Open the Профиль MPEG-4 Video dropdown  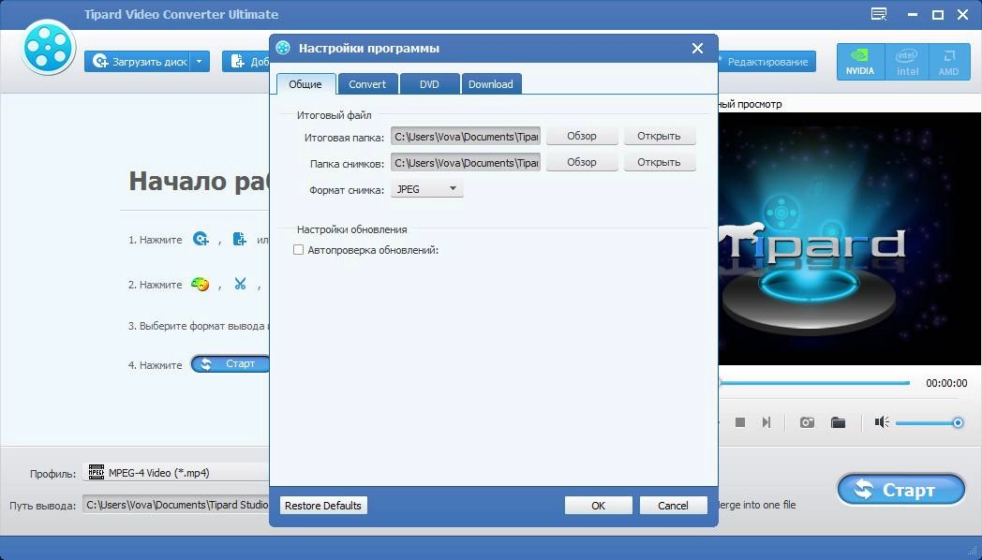175,473
